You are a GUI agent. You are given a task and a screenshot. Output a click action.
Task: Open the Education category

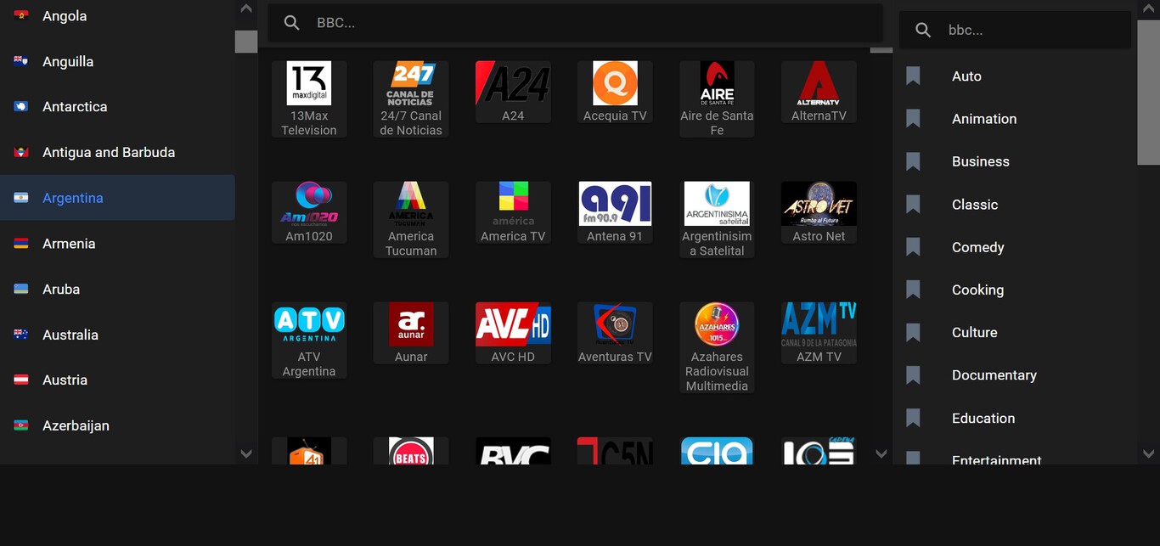click(983, 418)
